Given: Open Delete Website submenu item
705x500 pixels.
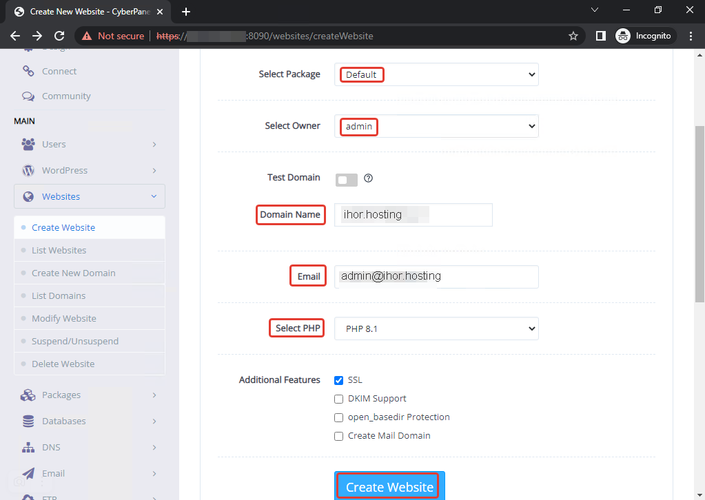Looking at the screenshot, I should 90,364.
